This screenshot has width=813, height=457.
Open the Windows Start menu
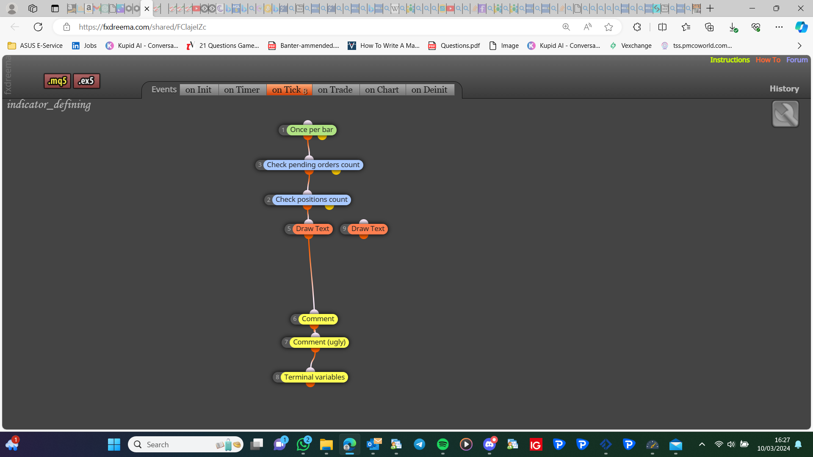(x=114, y=445)
